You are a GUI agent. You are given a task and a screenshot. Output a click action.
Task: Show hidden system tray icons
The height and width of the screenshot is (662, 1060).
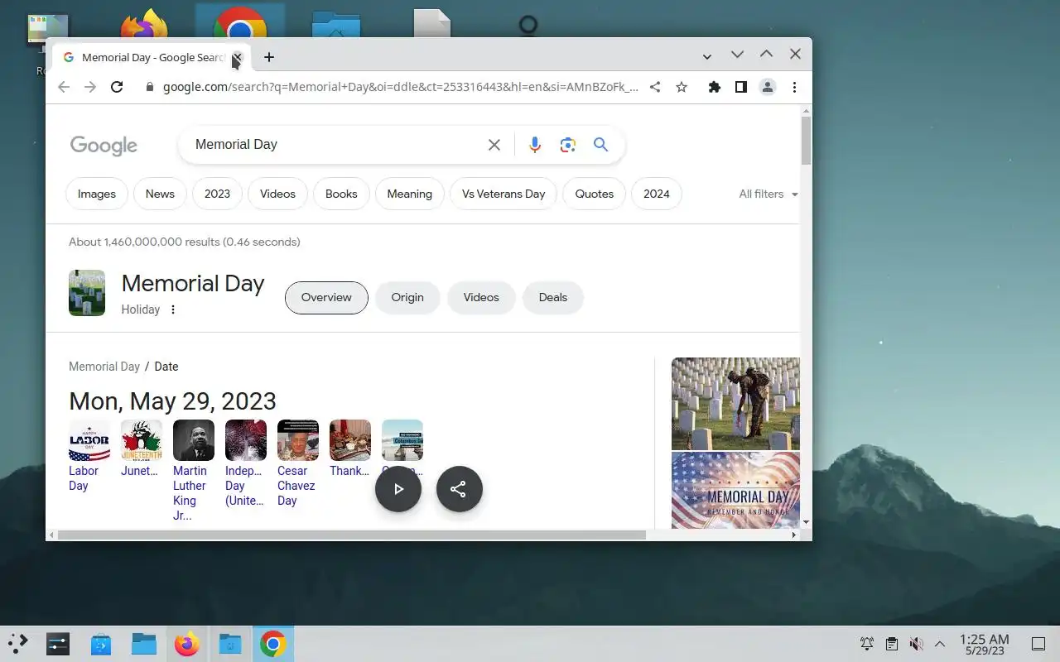point(940,644)
